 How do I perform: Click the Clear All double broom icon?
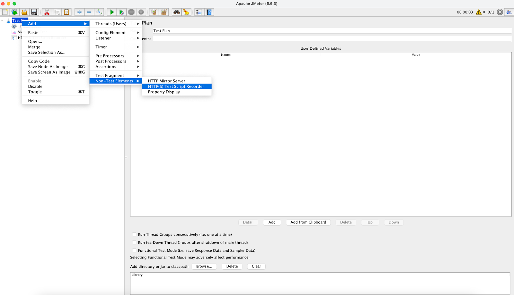click(x=164, y=12)
